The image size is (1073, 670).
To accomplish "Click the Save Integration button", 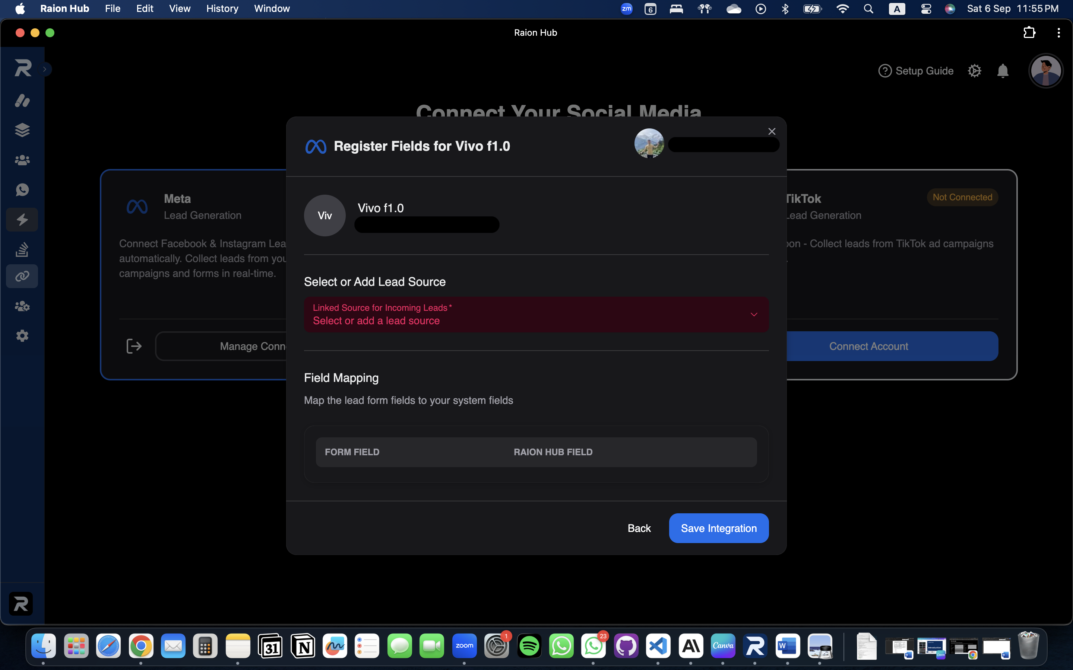I will [718, 528].
